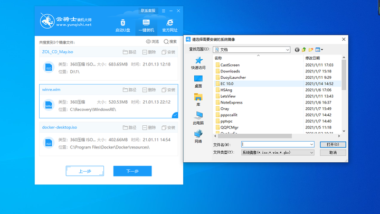This screenshot has height=214, width=380.
Task: Click the 打开(O) button
Action: (332, 144)
